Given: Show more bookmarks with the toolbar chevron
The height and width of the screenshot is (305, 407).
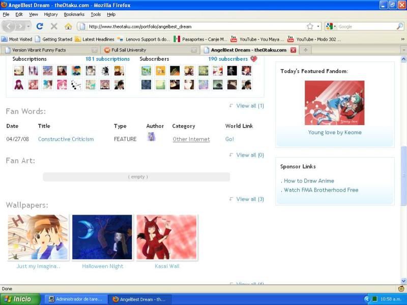Looking at the screenshot, I should [x=402, y=39].
